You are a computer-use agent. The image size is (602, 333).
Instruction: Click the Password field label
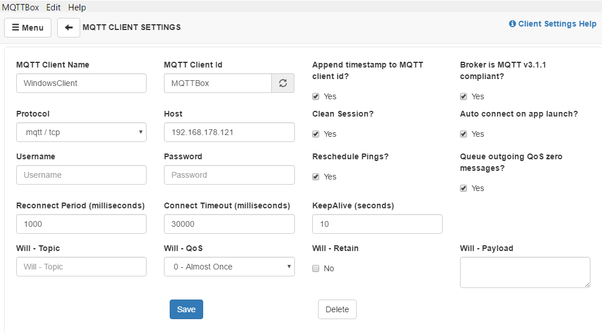pos(183,156)
